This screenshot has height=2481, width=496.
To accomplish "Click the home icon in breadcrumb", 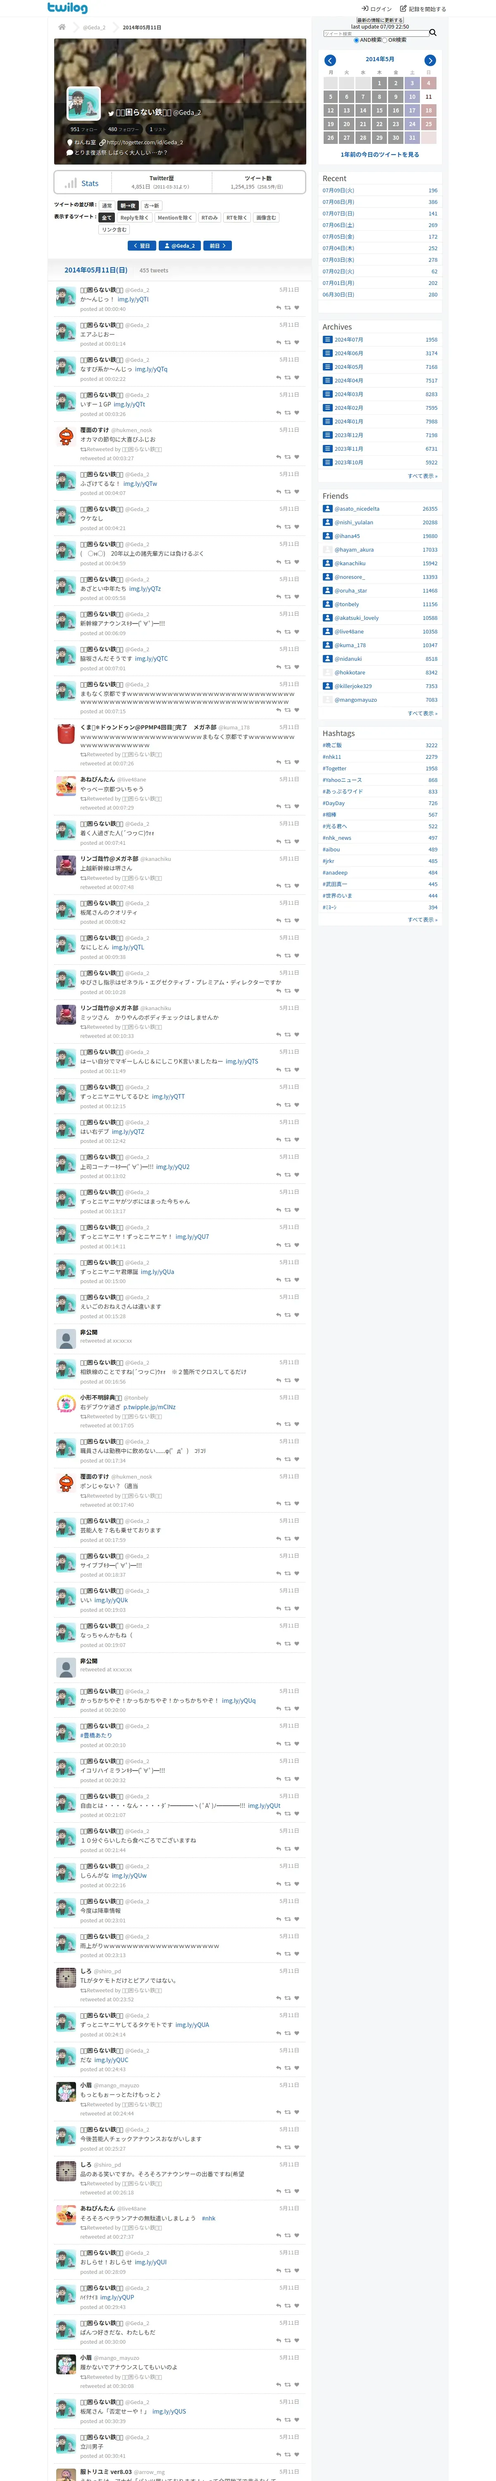I will coord(62,27).
